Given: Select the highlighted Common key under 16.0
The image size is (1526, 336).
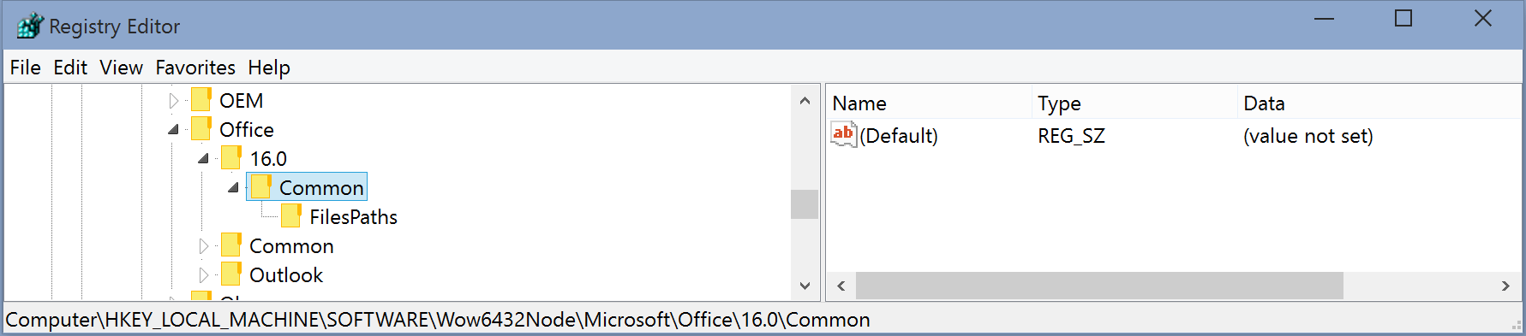Looking at the screenshot, I should click(307, 187).
